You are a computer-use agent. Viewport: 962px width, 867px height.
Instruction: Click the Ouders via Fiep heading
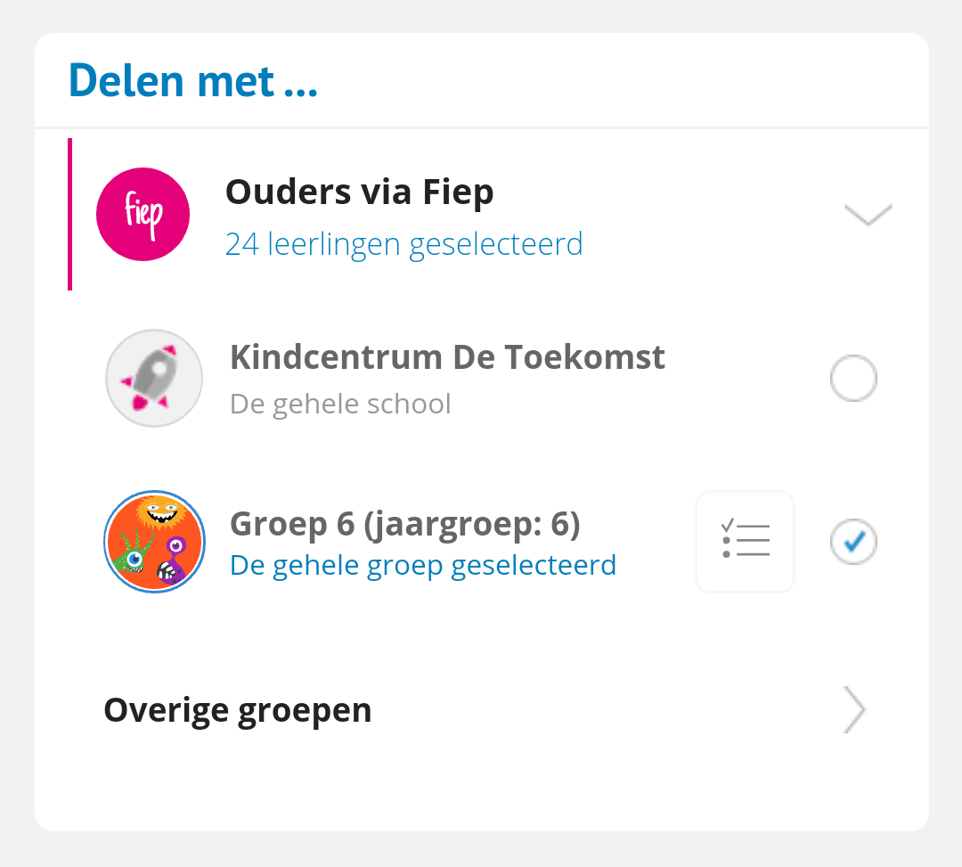point(360,192)
